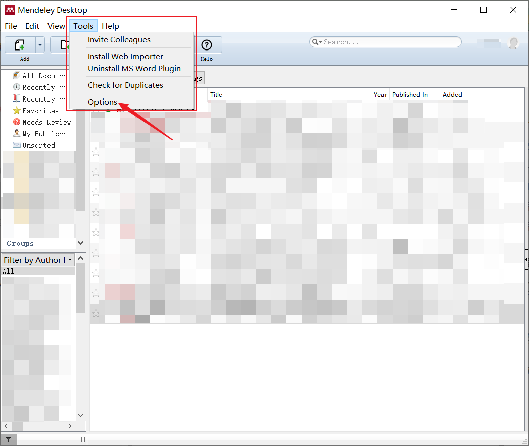Screen dimensions: 529x446
Task: Click the Help question mark toolbar icon
Action: click(x=207, y=45)
